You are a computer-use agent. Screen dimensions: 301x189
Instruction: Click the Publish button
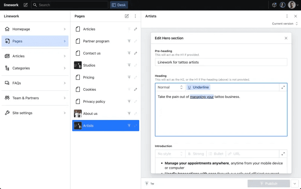tap(269, 183)
